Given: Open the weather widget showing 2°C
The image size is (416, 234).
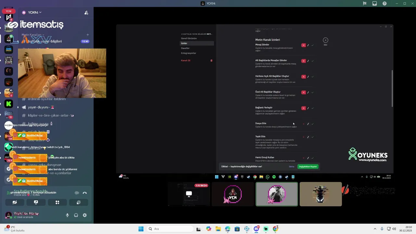Looking at the screenshot, I should point(14,229).
